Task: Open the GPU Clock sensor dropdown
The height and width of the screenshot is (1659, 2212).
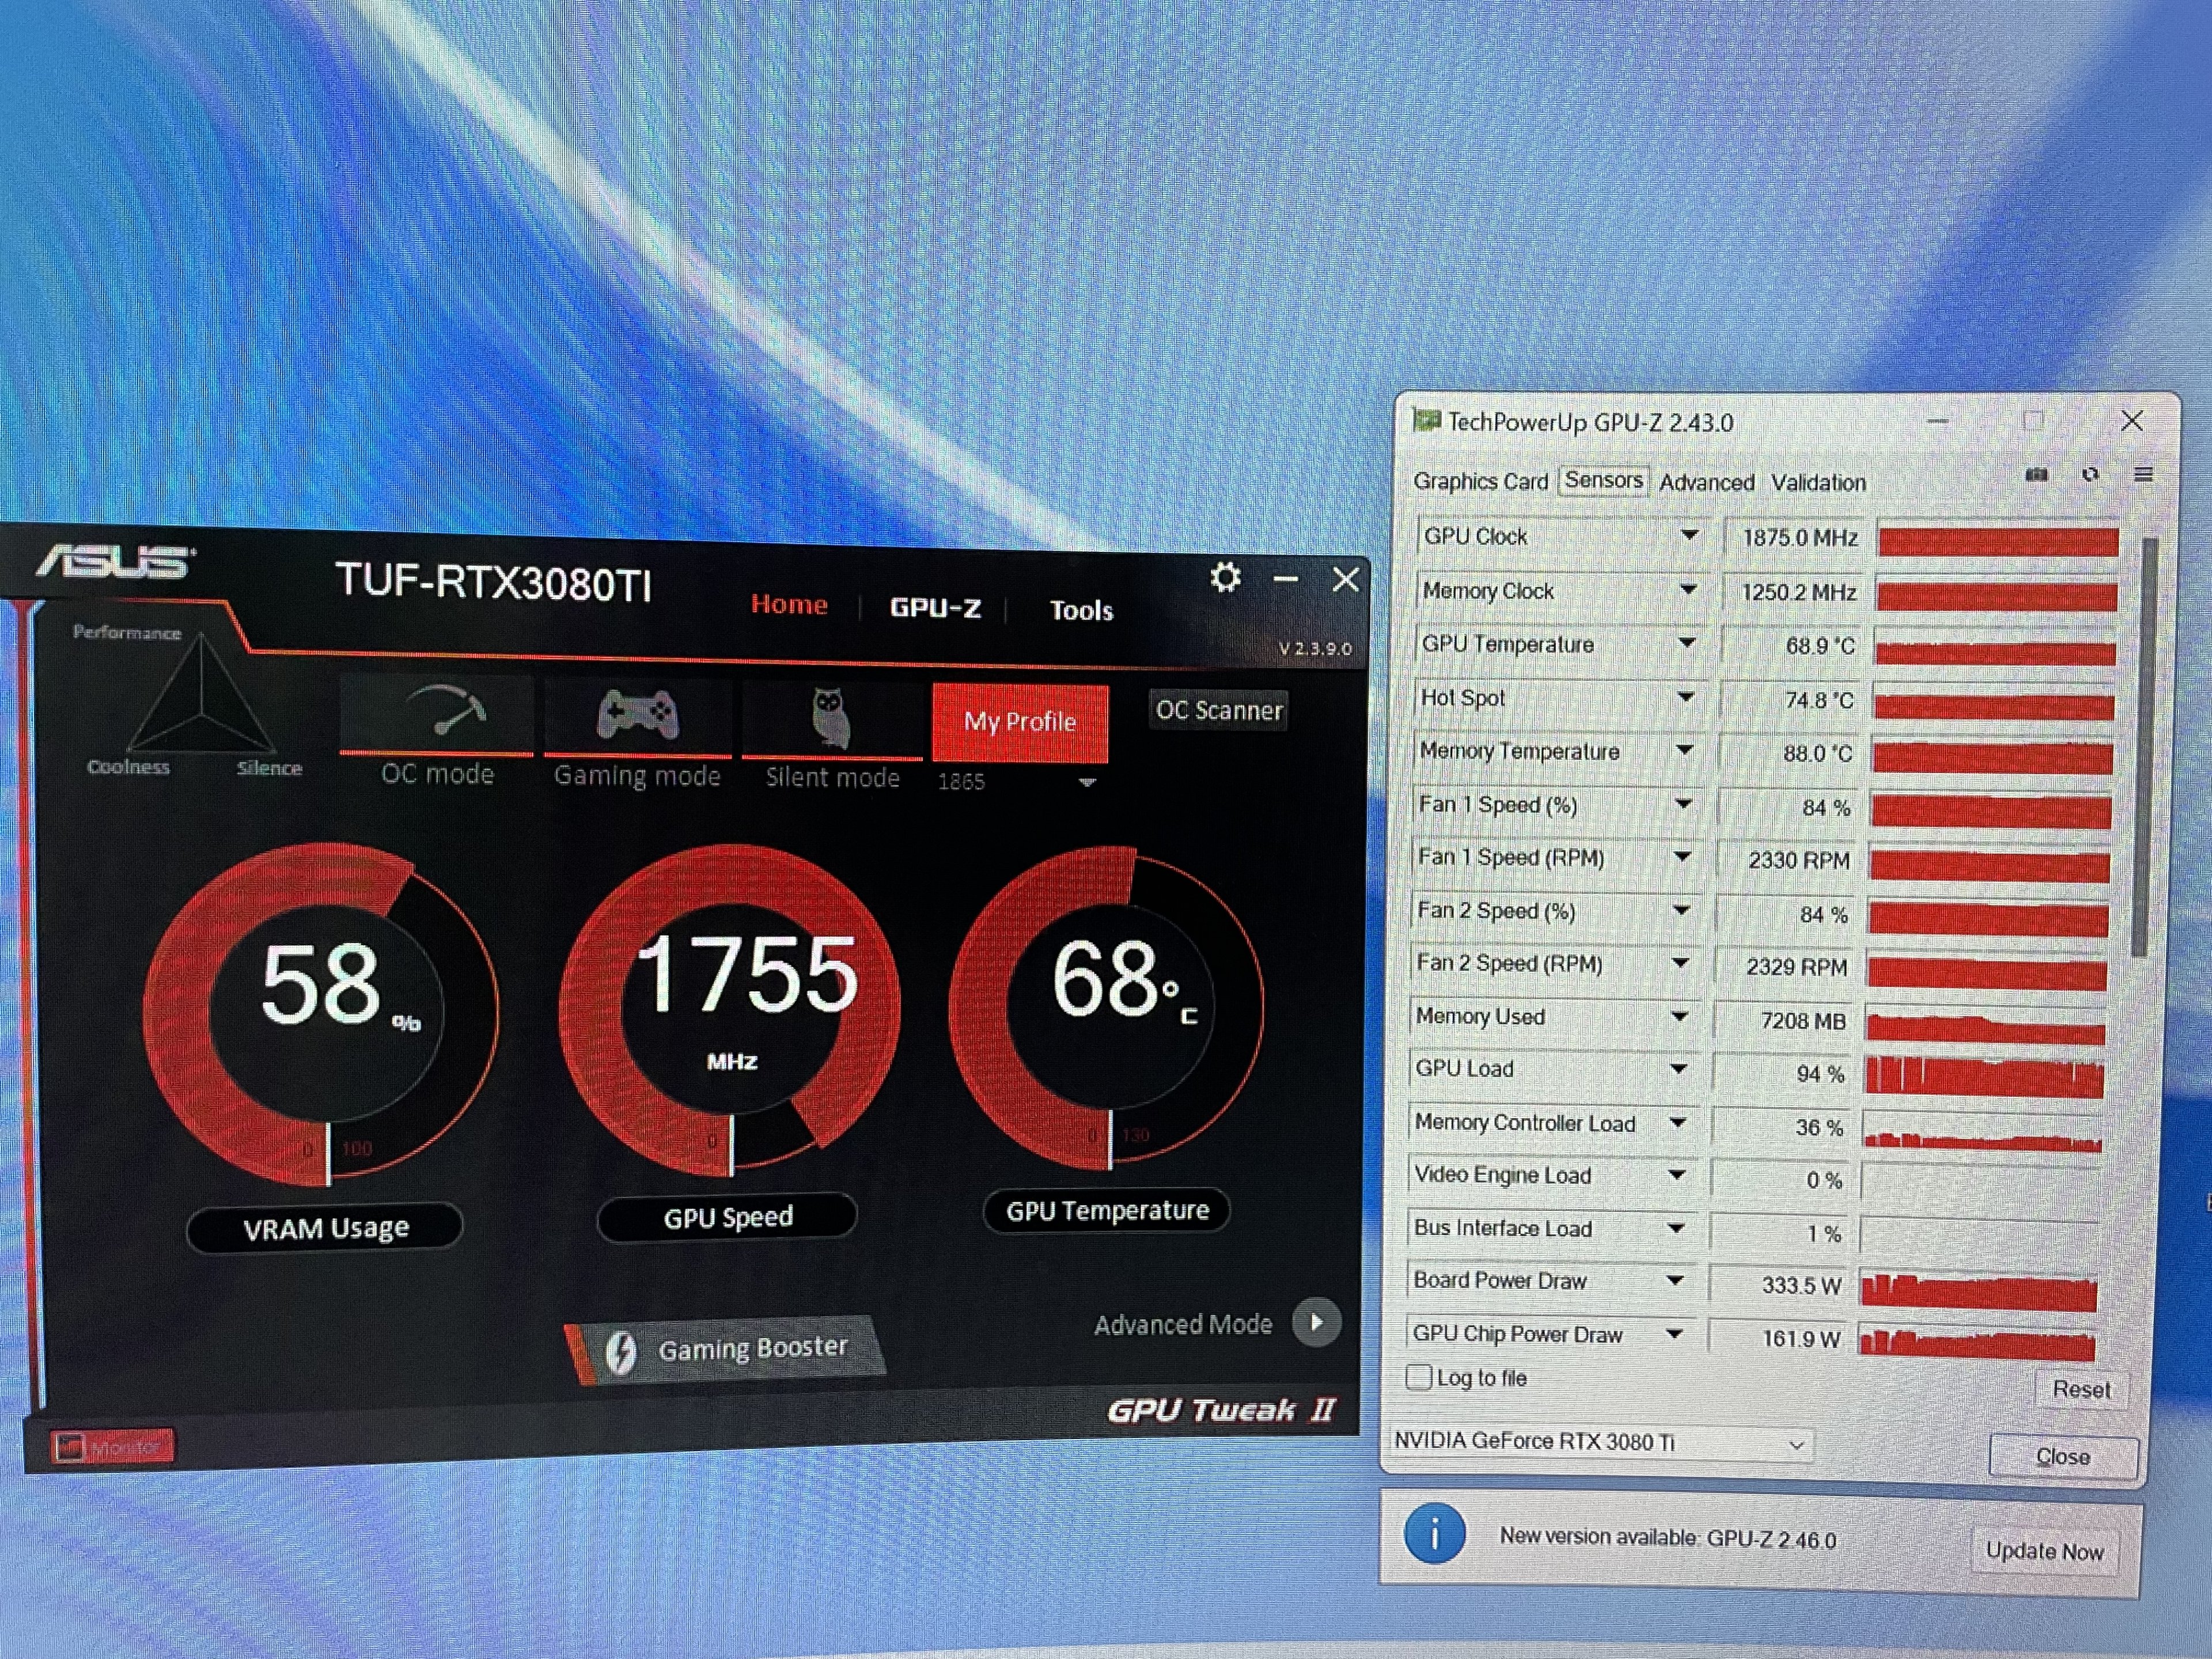Action: pyautogui.click(x=1689, y=535)
